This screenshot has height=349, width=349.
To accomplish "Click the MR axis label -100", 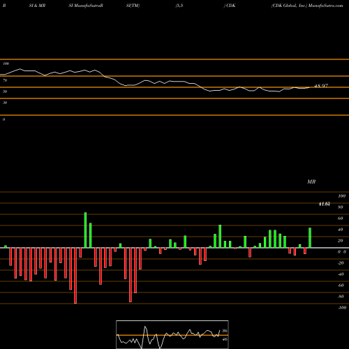I will [x=342, y=308].
